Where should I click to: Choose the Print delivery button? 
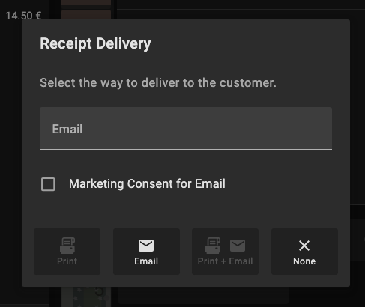pos(67,252)
